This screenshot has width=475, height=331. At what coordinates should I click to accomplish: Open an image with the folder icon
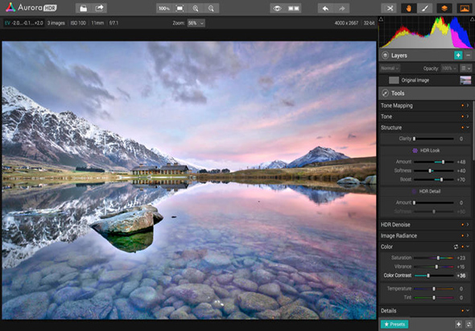(x=83, y=8)
